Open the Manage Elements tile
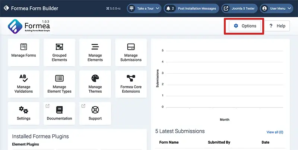The height and width of the screenshot is (150, 298). [95, 52]
